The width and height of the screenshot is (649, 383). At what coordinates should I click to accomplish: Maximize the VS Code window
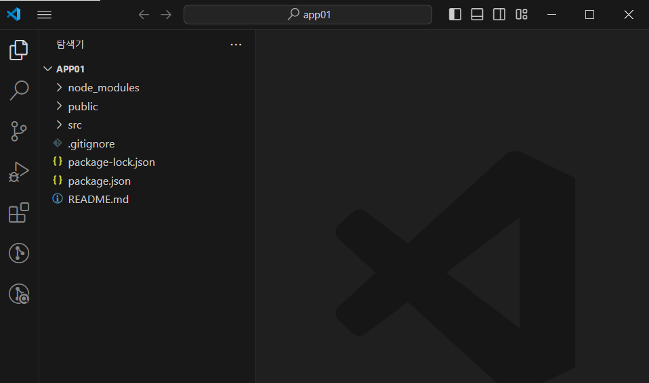click(590, 14)
